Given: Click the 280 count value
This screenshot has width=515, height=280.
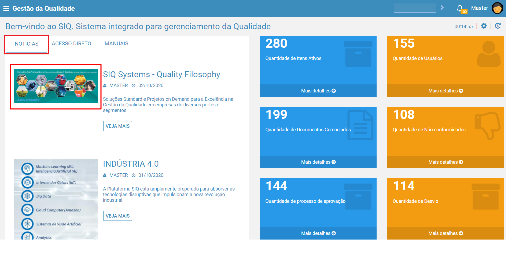Looking at the screenshot, I should pos(276,43).
